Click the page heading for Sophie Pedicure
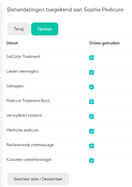 (x=65, y=10)
